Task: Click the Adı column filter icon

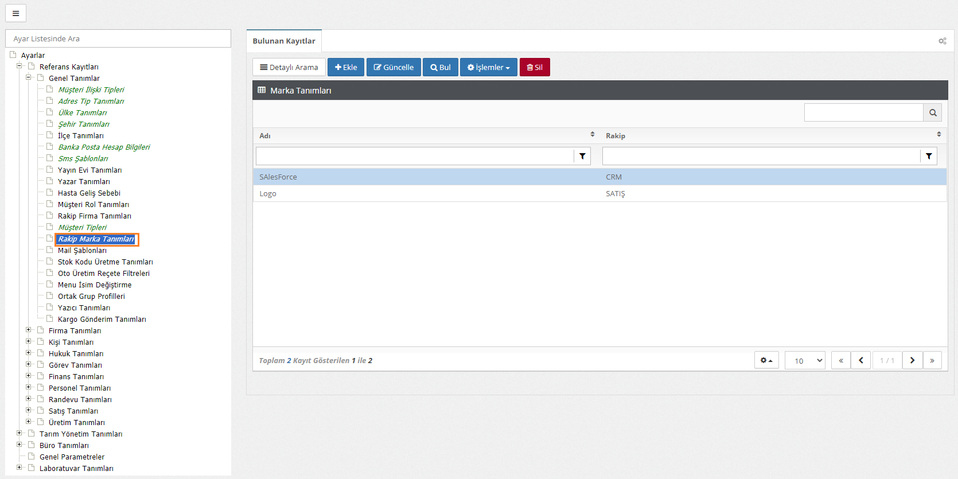Action: (x=582, y=156)
